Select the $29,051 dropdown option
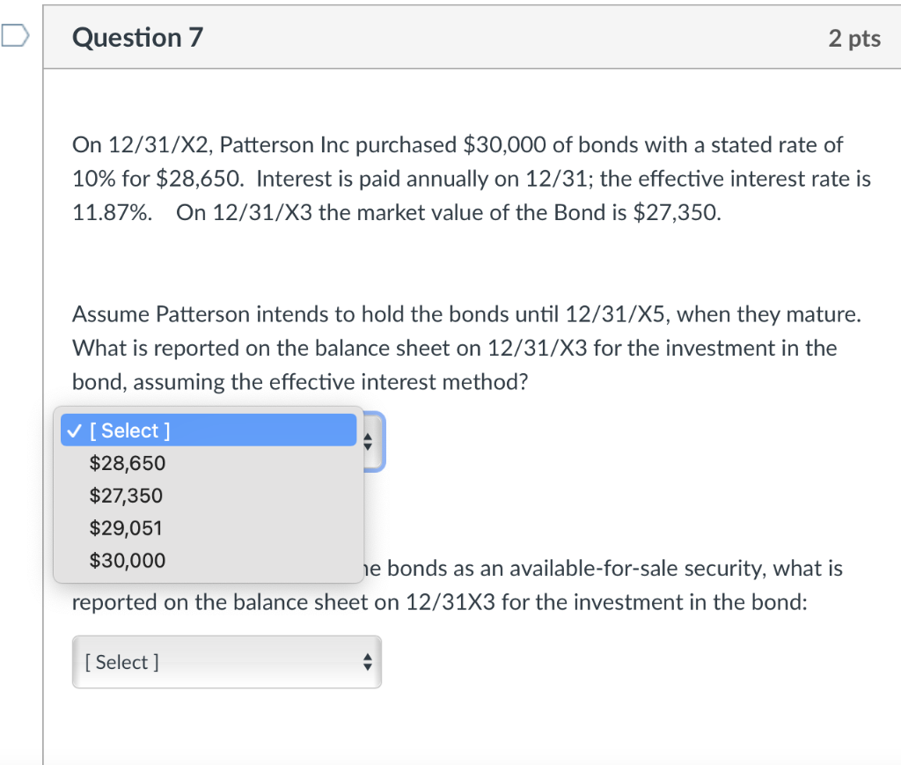Viewport: 901px width, 765px height. point(126,527)
